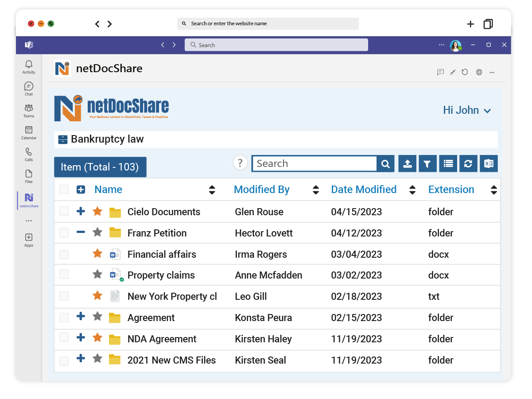532x399 pixels.
Task: Click the netDocShare search field
Action: pyautogui.click(x=315, y=163)
